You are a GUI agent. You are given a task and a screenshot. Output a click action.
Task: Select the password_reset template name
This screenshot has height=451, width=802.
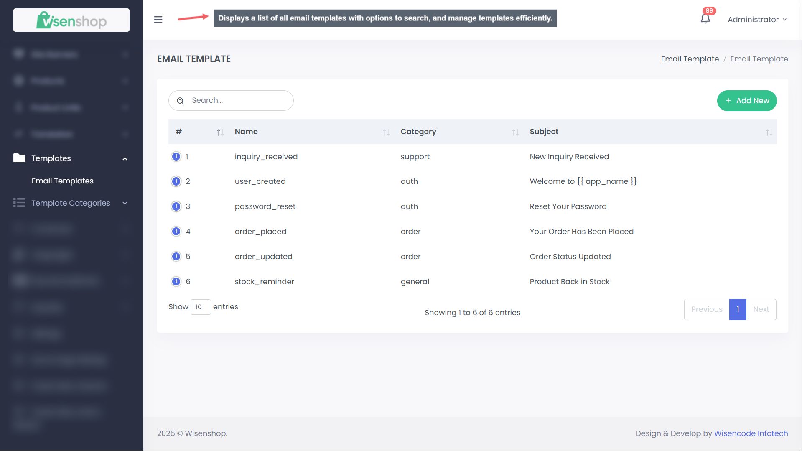(x=265, y=206)
